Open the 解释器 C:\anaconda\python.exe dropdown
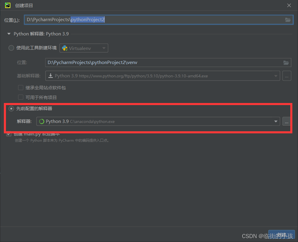Screen dimensions: 298x242 pyautogui.click(x=158, y=121)
